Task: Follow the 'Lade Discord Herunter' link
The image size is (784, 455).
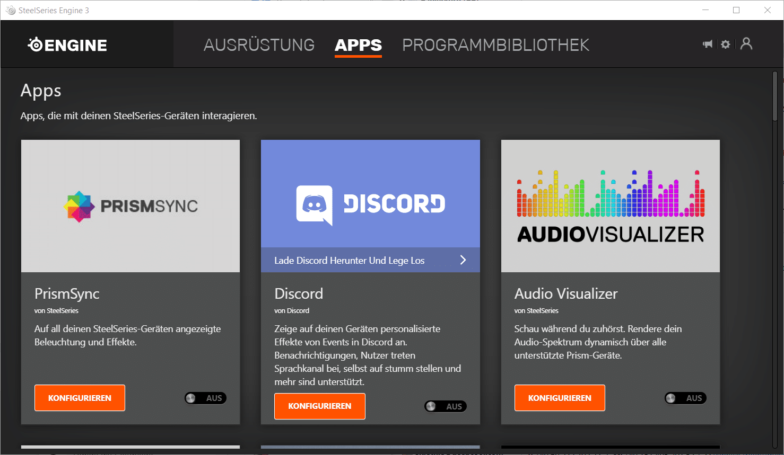Action: click(349, 261)
